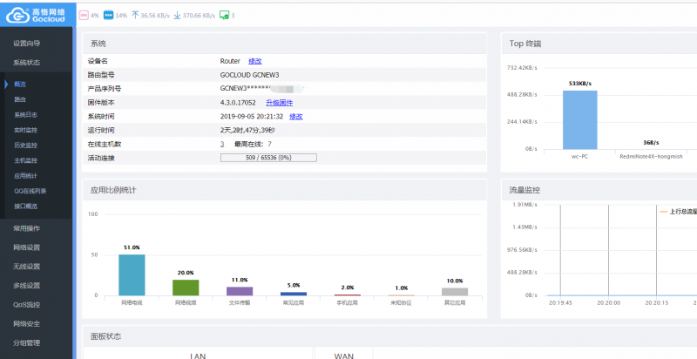Open 实时监控 from the sidebar
The width and height of the screenshot is (697, 359).
26,130
